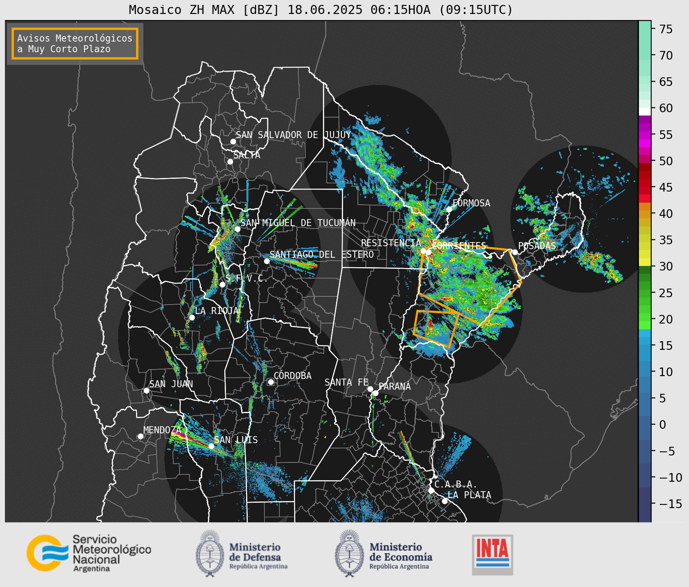
Task: Click the C.A.B.A. city marker
Action: [x=431, y=490]
